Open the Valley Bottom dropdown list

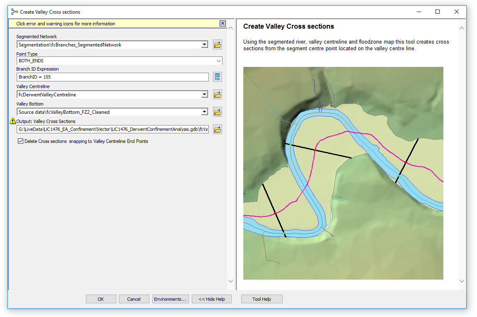tap(204, 111)
